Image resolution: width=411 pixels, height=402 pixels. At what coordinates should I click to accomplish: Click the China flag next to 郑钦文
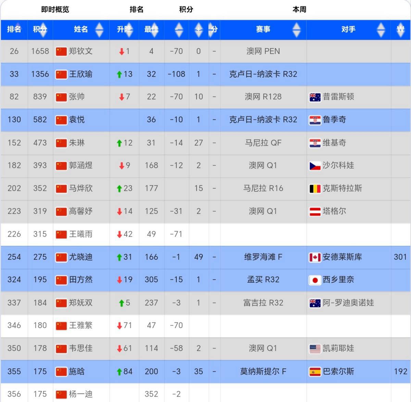click(x=61, y=52)
